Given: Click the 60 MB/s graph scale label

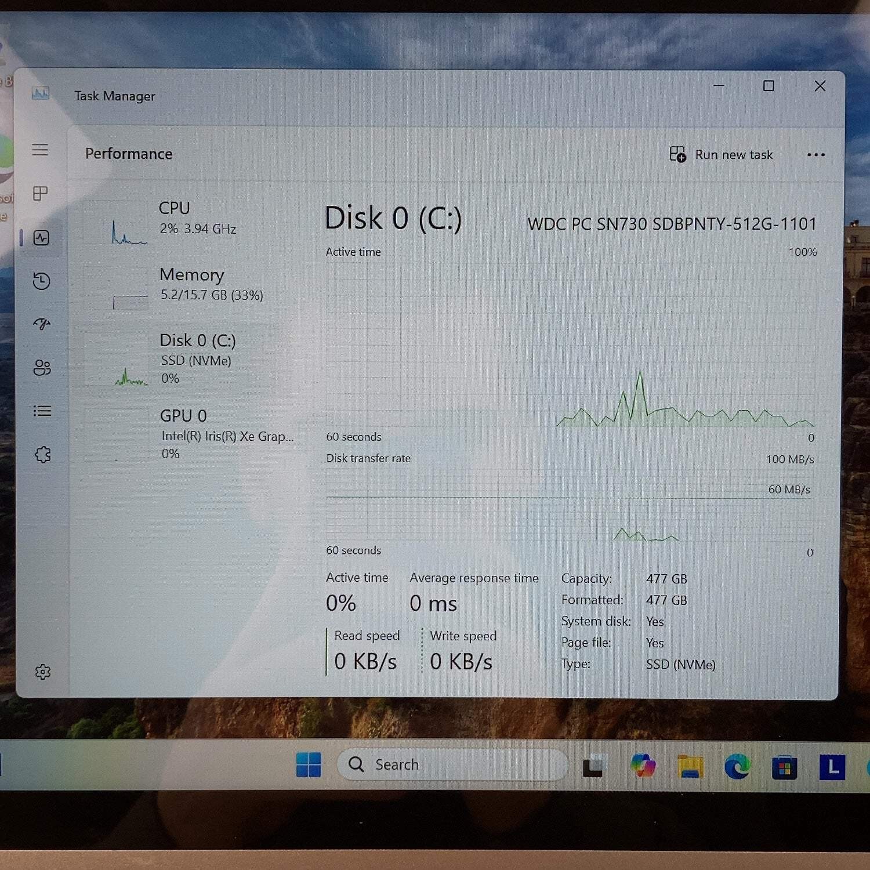Looking at the screenshot, I should [x=789, y=490].
